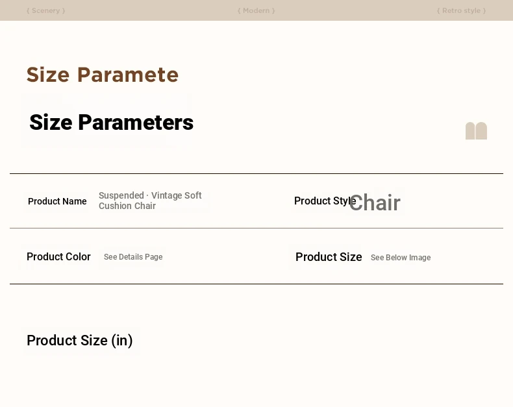Click the large Chair text
The image size is (513, 407).
pyautogui.click(x=375, y=203)
